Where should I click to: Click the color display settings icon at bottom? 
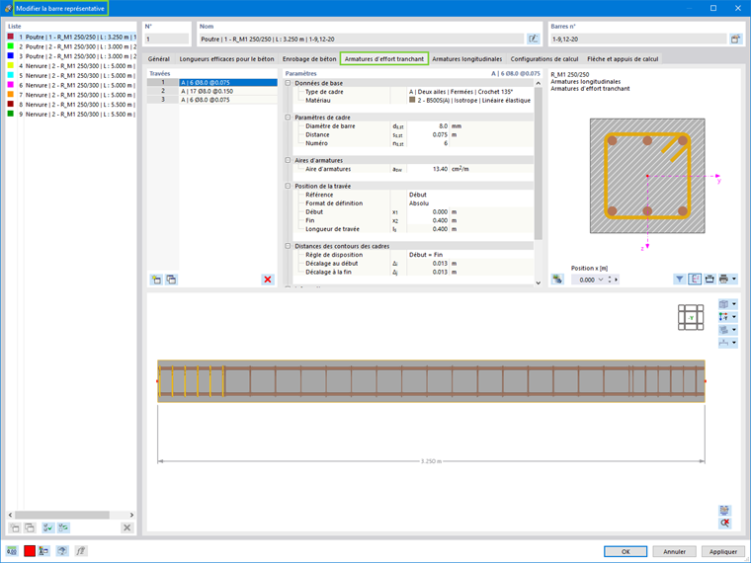coord(44,551)
